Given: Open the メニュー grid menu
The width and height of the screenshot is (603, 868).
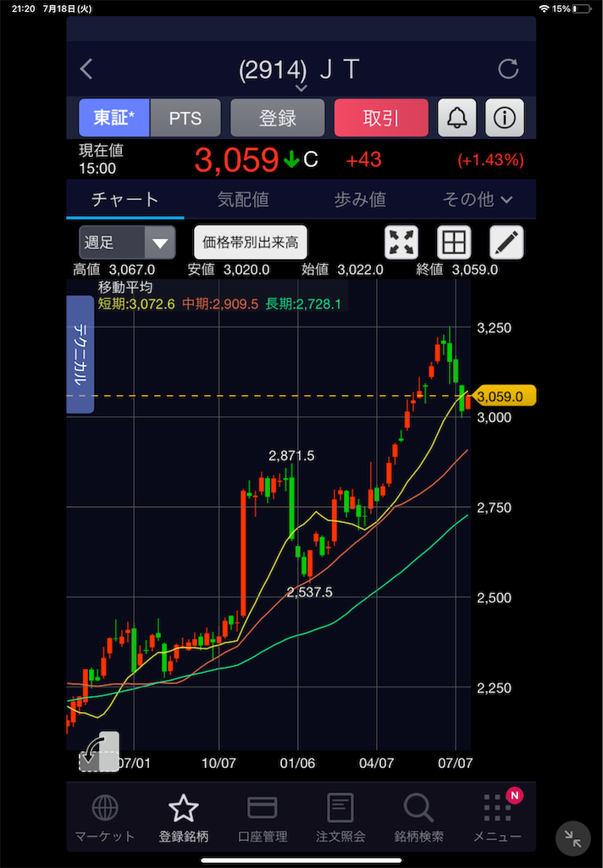Looking at the screenshot, I should point(497,818).
